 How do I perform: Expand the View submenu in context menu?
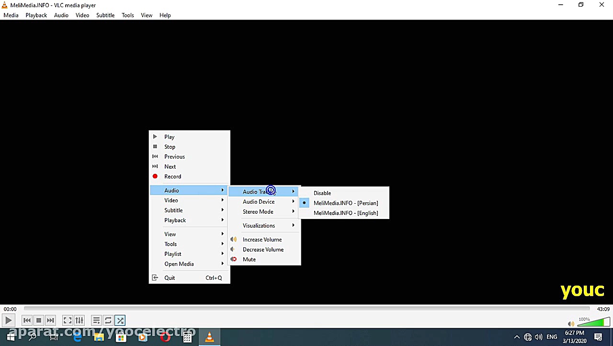click(x=190, y=234)
